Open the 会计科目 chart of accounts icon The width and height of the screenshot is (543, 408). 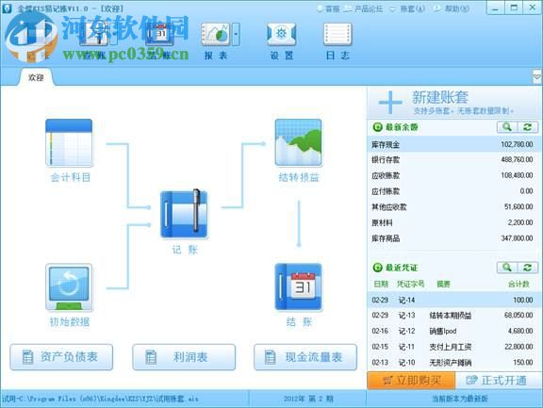69,142
